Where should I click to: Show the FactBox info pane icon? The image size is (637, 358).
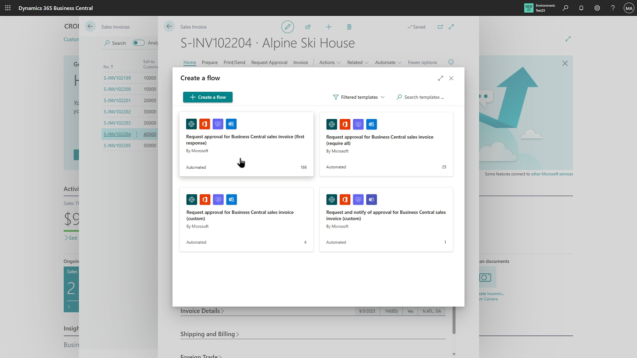point(451,62)
